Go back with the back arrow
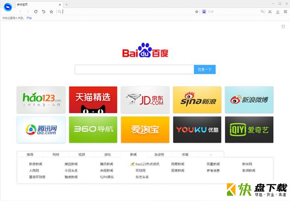Image resolution: width=290 pixels, height=201 pixels. click(x=21, y=12)
